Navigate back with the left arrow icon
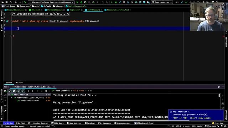The image size is (228, 128). (16, 2)
